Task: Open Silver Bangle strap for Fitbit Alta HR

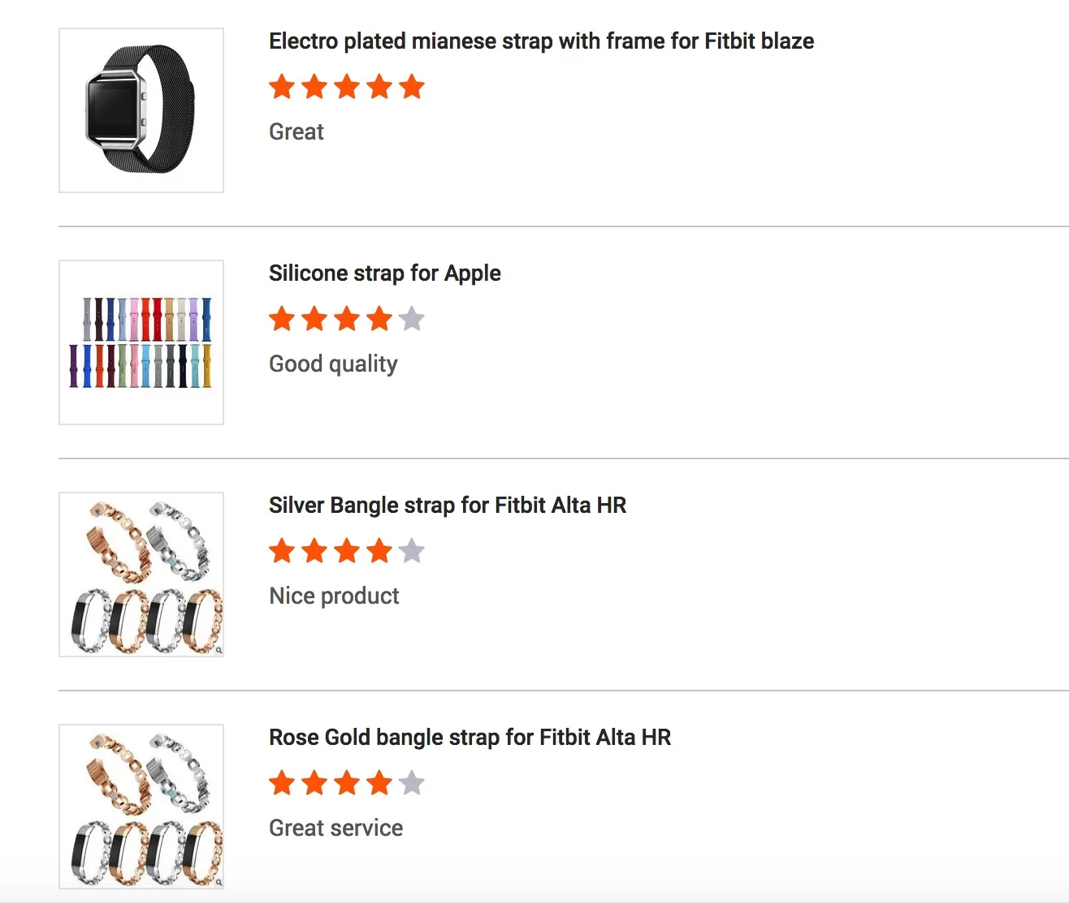Action: [448, 506]
